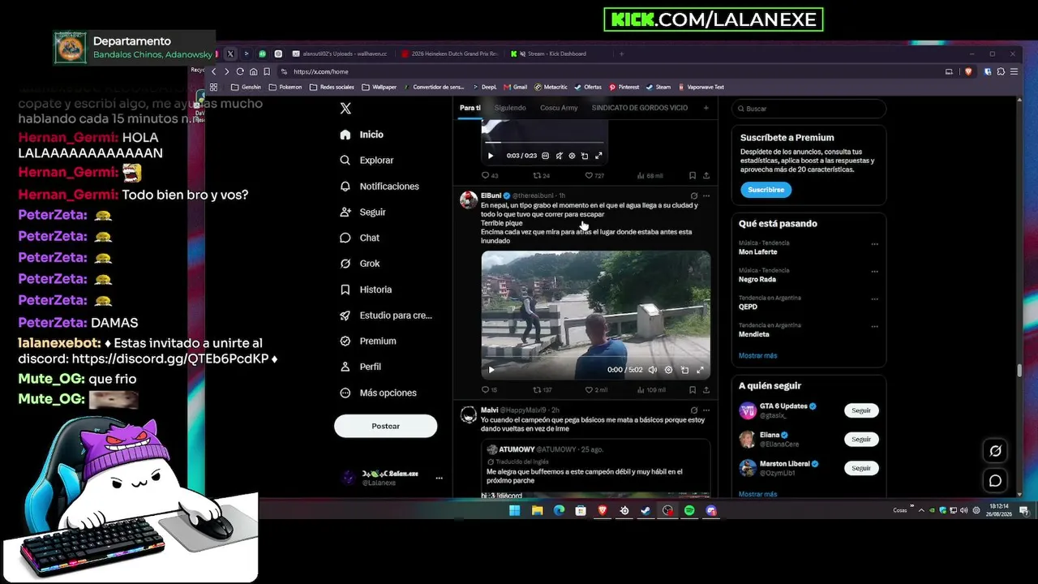Image resolution: width=1038 pixels, height=584 pixels.
Task: Ask Grok about the ElBuni post
Action: (x=693, y=195)
